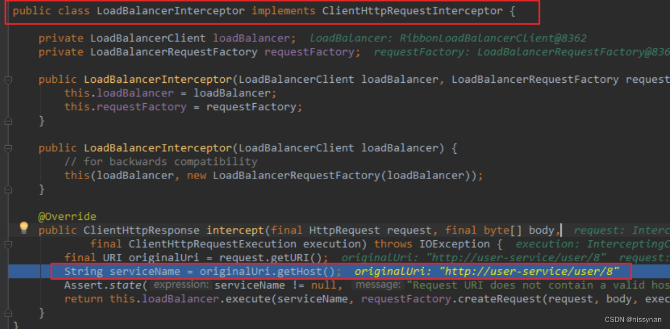
Task: Click ClientHttpRequestInterceptor in class declaration
Action: [x=412, y=11]
